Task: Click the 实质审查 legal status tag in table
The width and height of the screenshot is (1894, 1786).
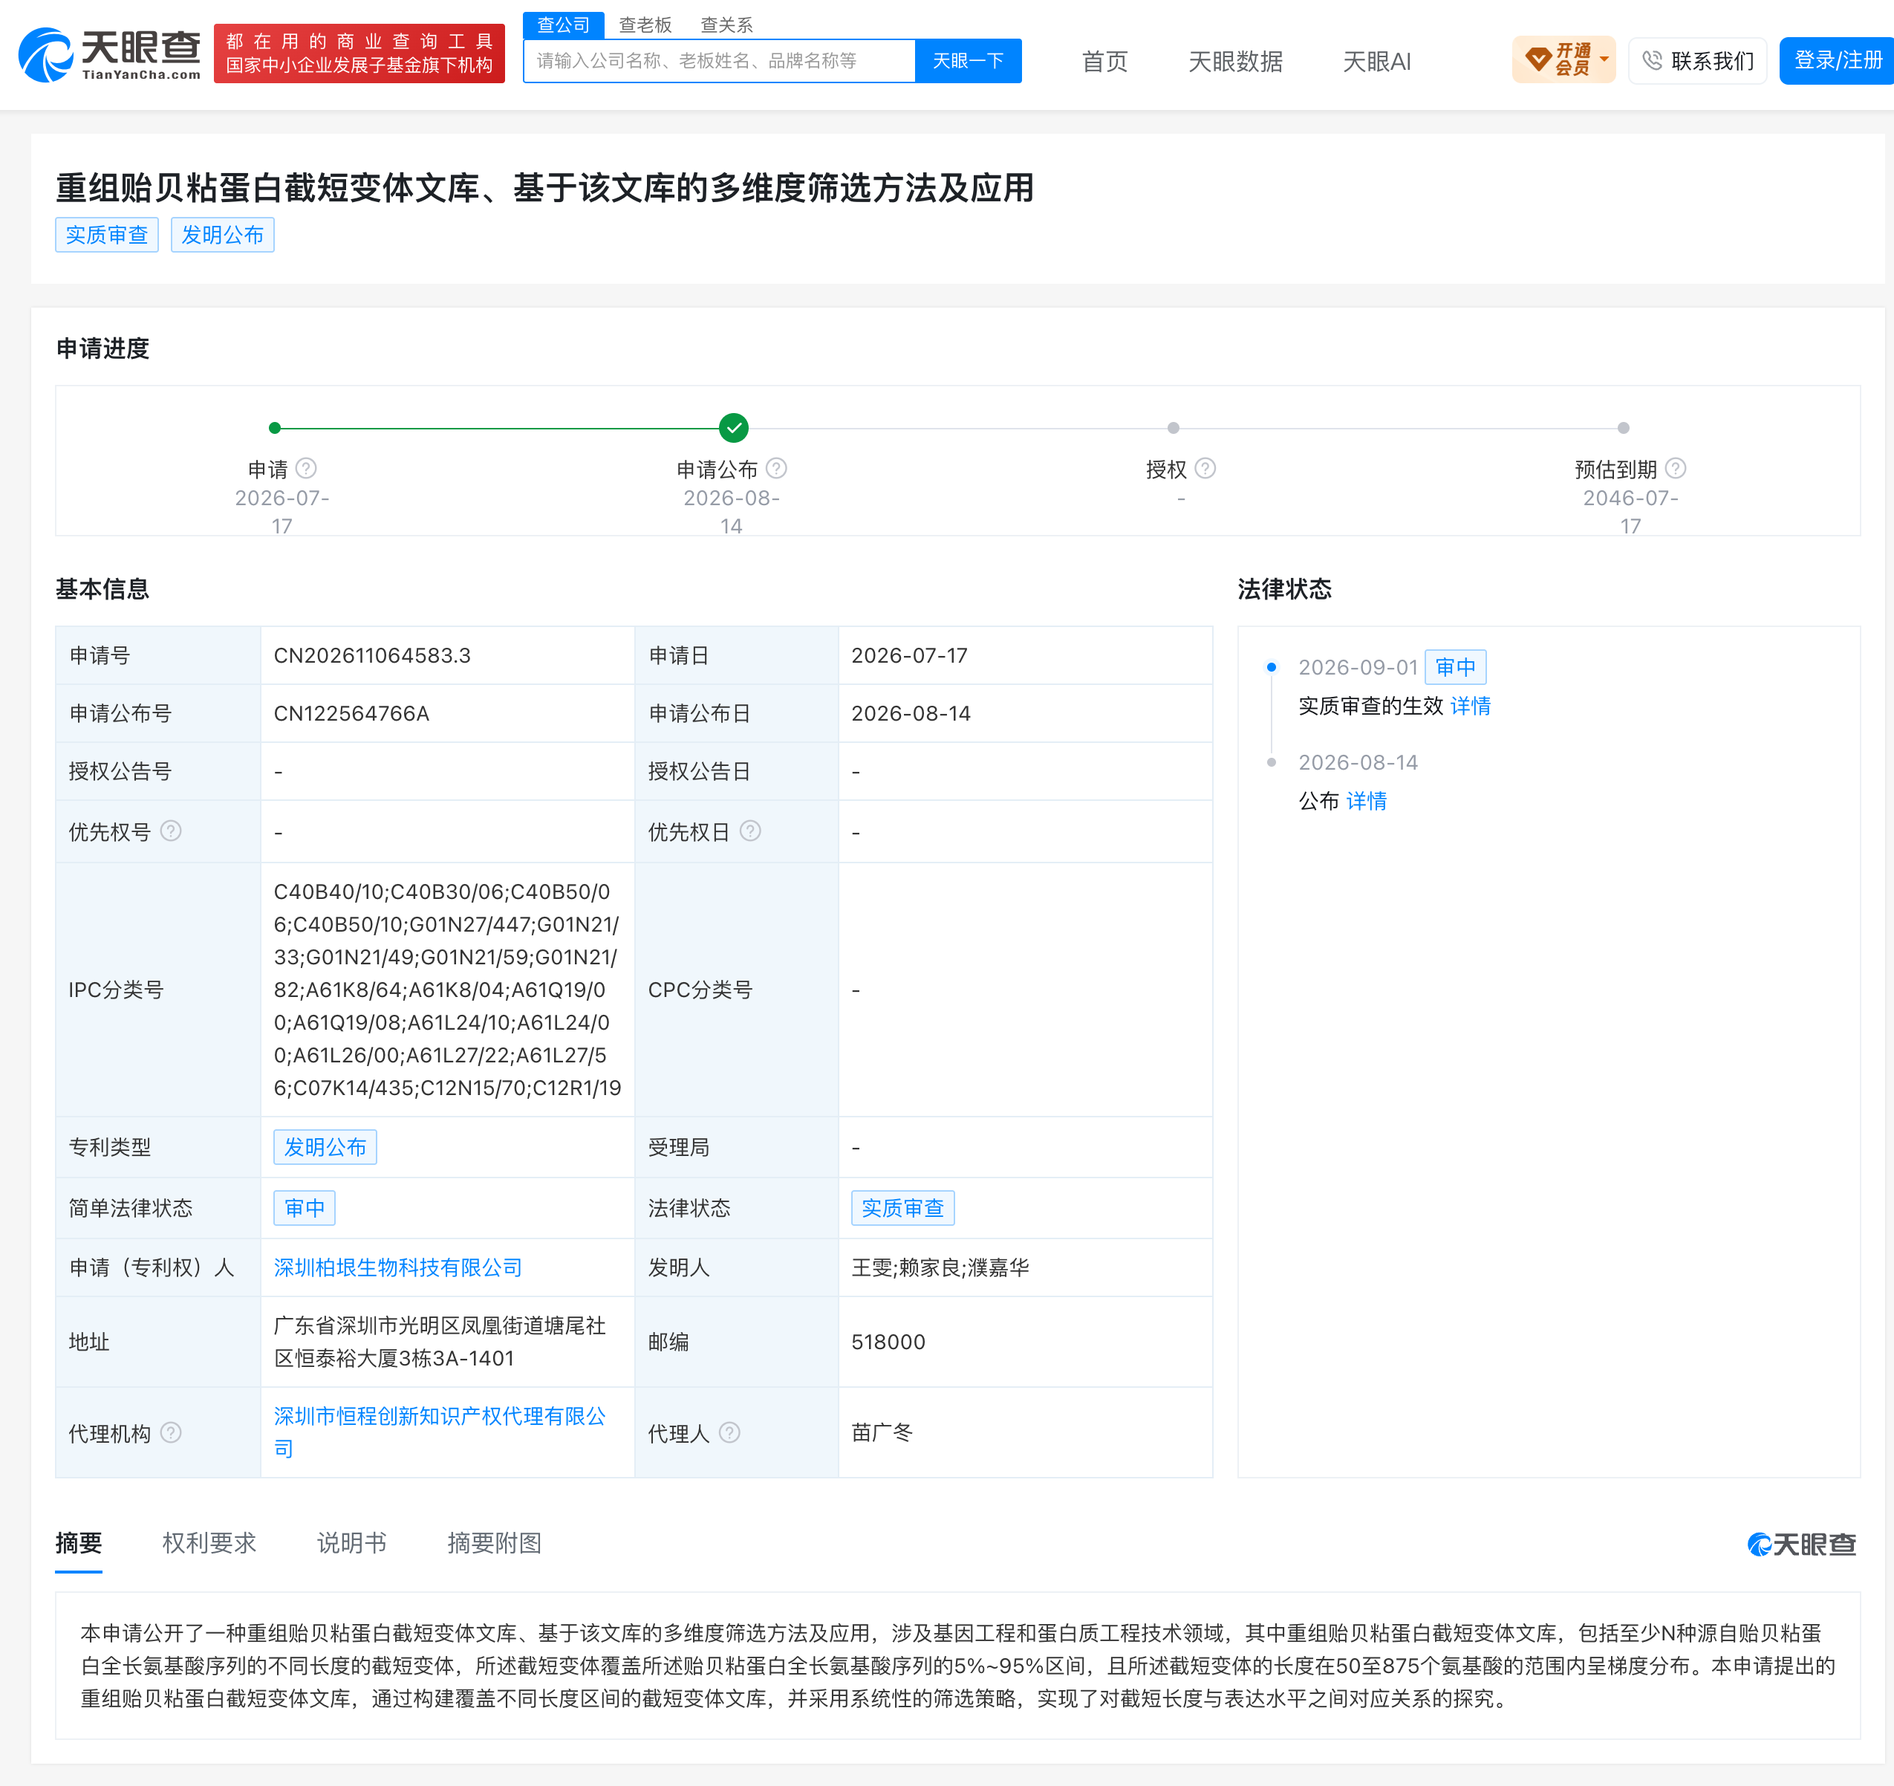Action: [x=903, y=1209]
